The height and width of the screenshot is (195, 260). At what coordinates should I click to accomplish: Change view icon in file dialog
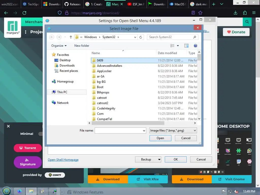pyautogui.click(x=172, y=46)
